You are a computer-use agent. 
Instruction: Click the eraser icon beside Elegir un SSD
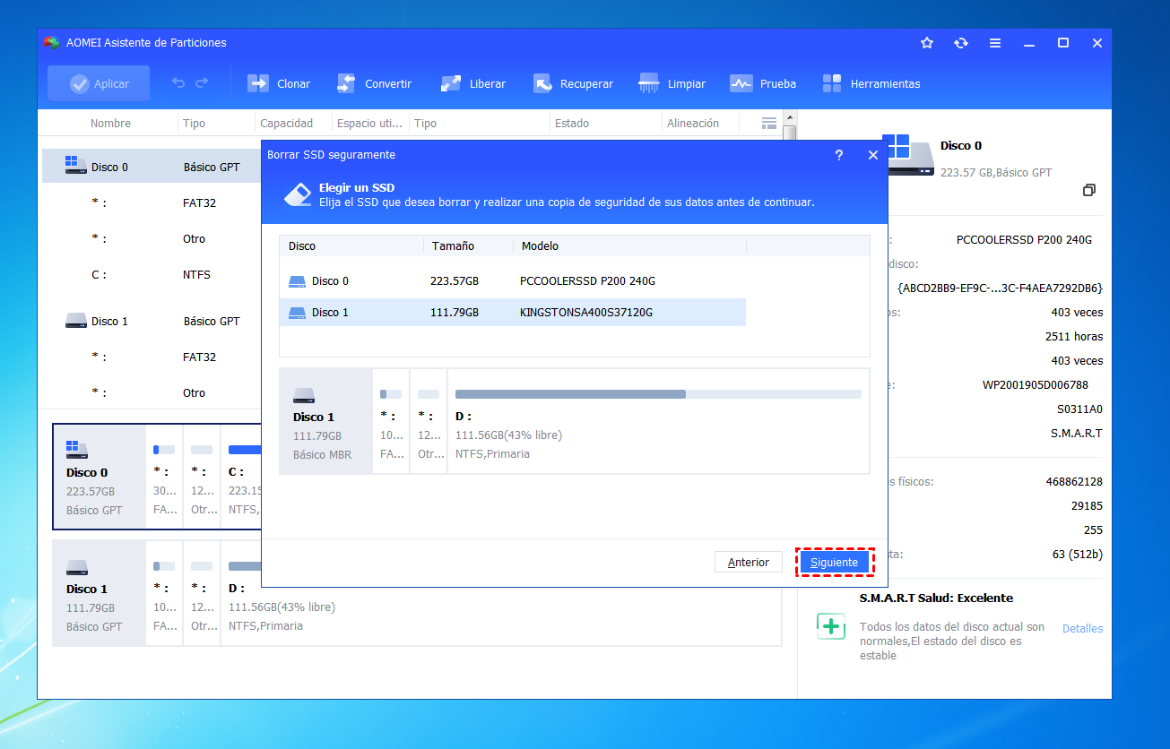click(298, 194)
